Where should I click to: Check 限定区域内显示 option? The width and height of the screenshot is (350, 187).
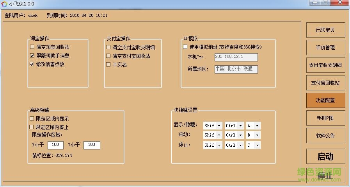click(x=32, y=118)
